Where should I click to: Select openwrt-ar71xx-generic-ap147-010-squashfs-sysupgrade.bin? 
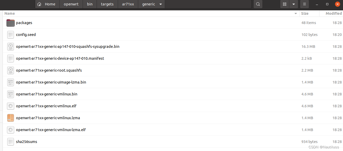pyautogui.click(x=68, y=47)
